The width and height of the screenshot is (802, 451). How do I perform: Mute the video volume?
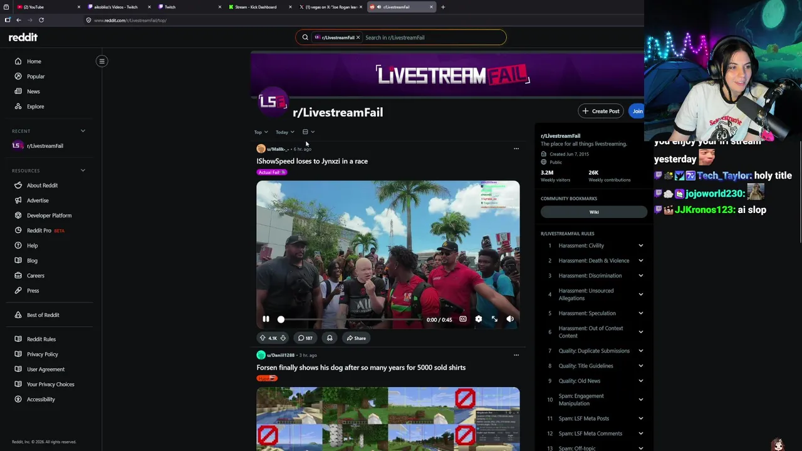tap(510, 319)
